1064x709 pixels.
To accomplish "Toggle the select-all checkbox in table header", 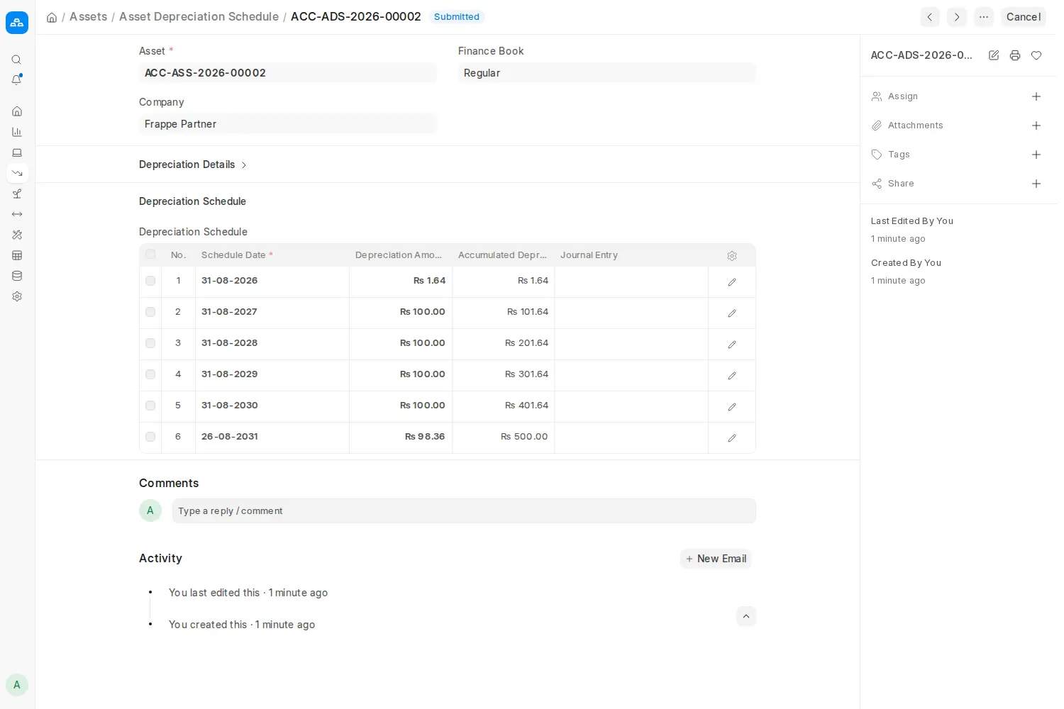I will pos(150,254).
